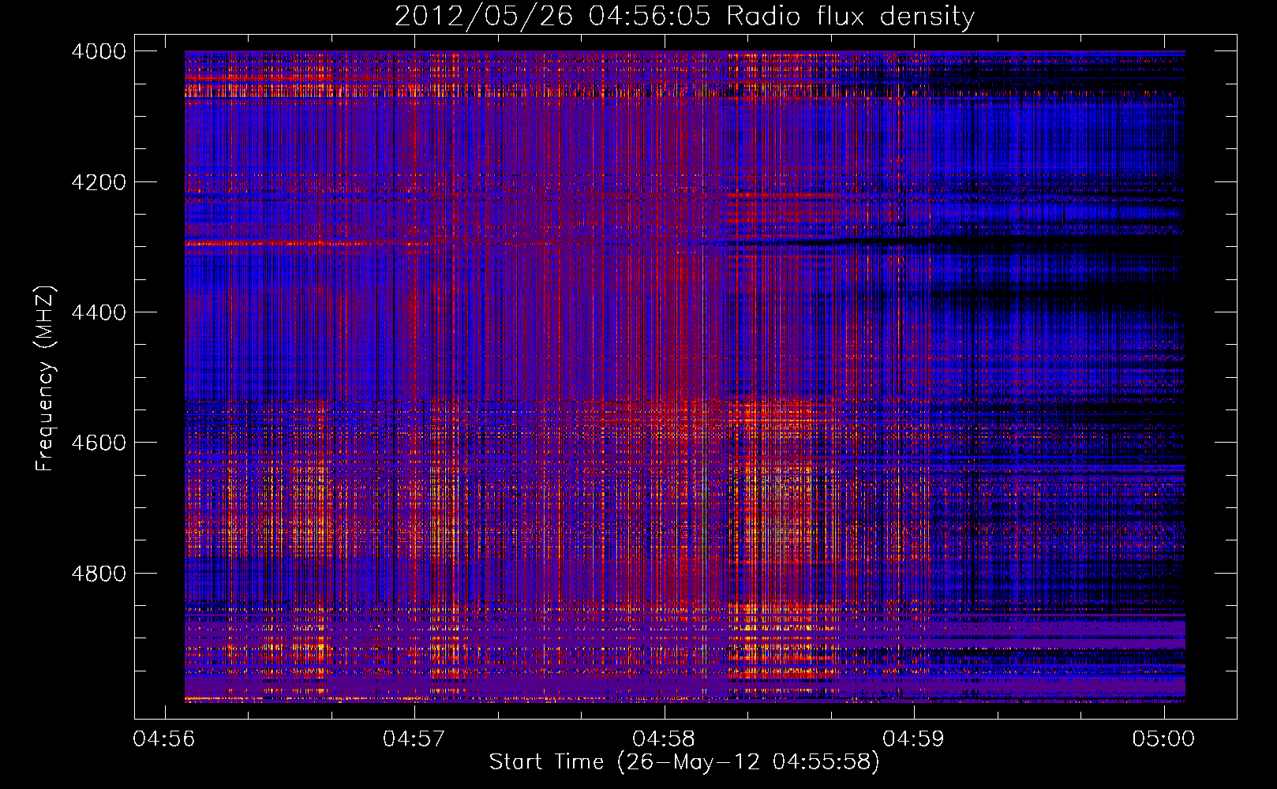Click the 'Start Time (26-May-12 04:55:58)' label
This screenshot has height=789, width=1277.
coord(684,762)
